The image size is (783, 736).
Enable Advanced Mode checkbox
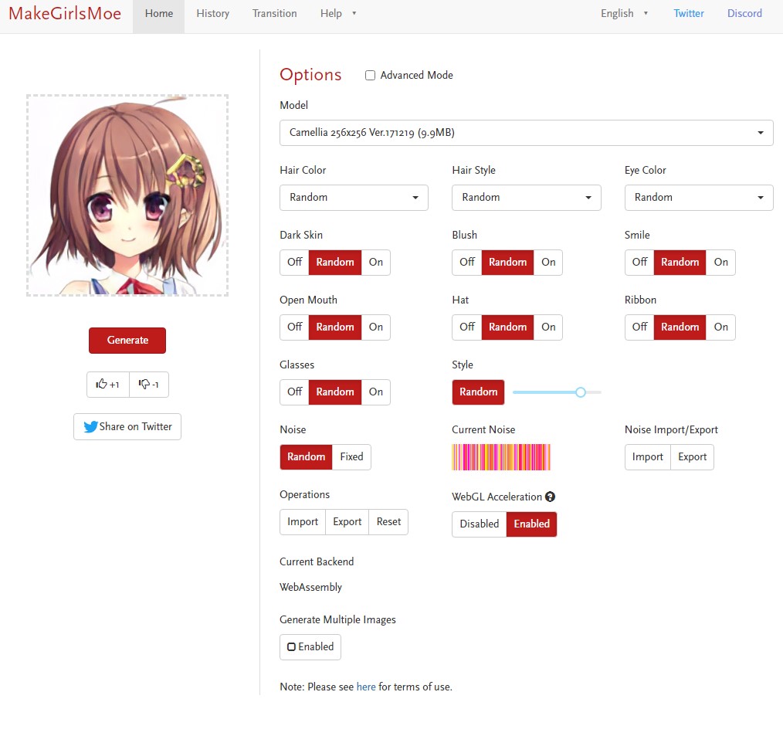[370, 76]
